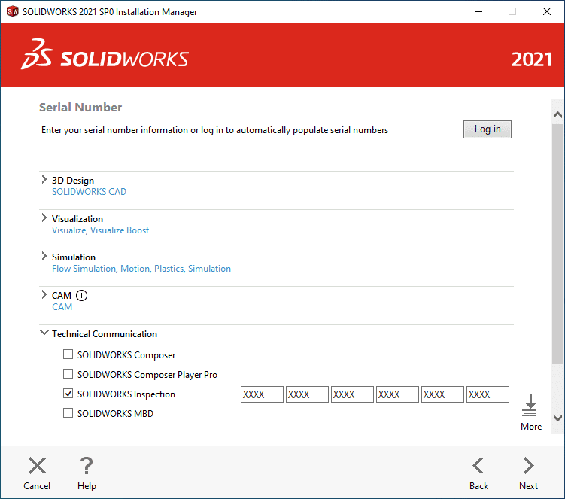Screen dimensions: 565x499
Task: Tick the SOLIDWORKS MBD checkbox
Action: pos(68,413)
